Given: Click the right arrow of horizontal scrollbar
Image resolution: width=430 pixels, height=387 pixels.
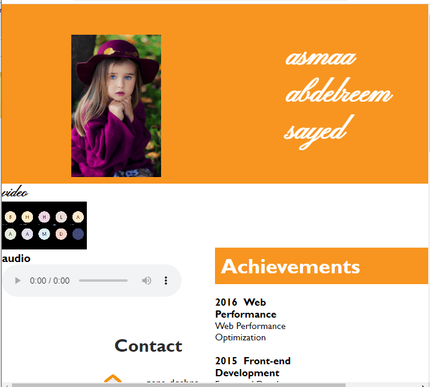Looking at the screenshot, I should click(x=424, y=385).
